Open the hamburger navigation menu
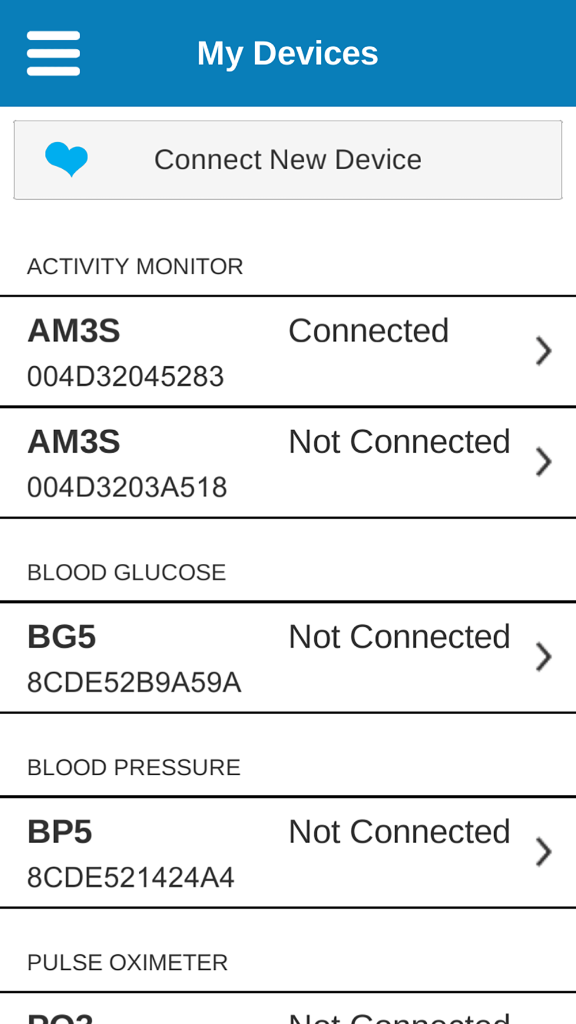The width and height of the screenshot is (576, 1024). tap(53, 53)
